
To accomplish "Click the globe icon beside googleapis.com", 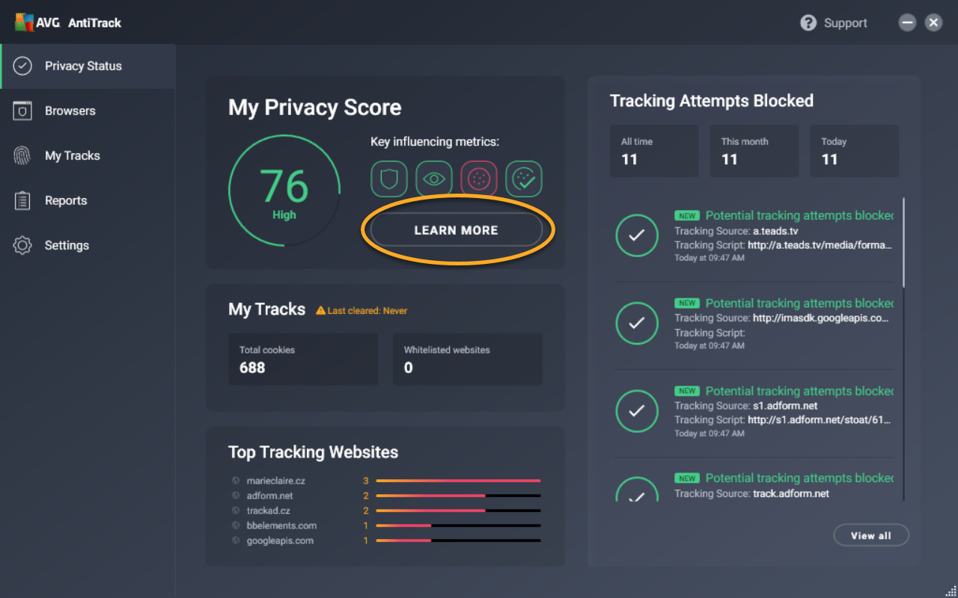I will 236,540.
